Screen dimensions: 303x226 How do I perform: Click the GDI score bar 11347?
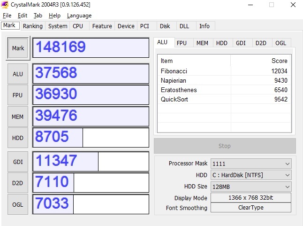[x=91, y=162]
